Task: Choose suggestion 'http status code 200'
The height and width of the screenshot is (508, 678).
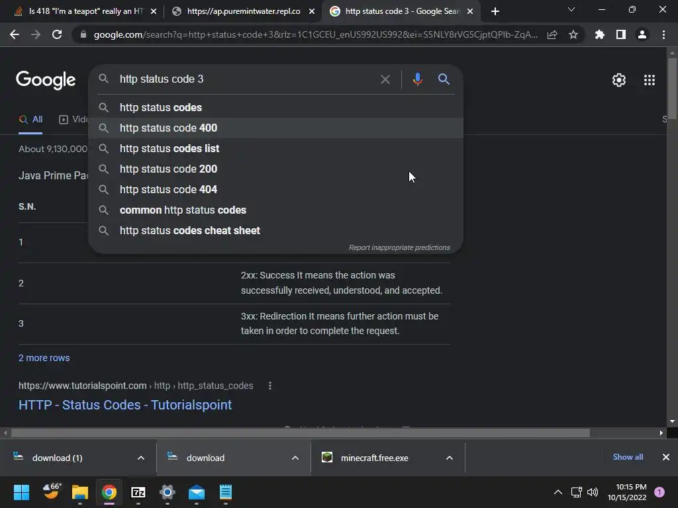Action: 276,169
